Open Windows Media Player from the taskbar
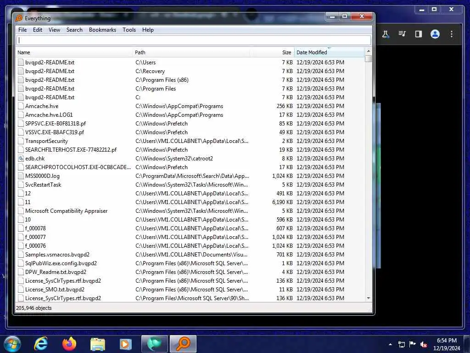Viewport: 470px width, 353px height. 126,344
